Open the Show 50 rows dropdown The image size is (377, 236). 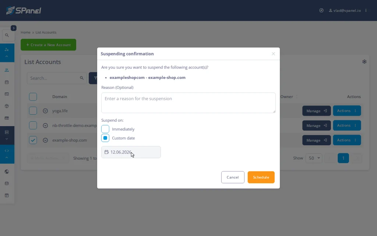314,158
